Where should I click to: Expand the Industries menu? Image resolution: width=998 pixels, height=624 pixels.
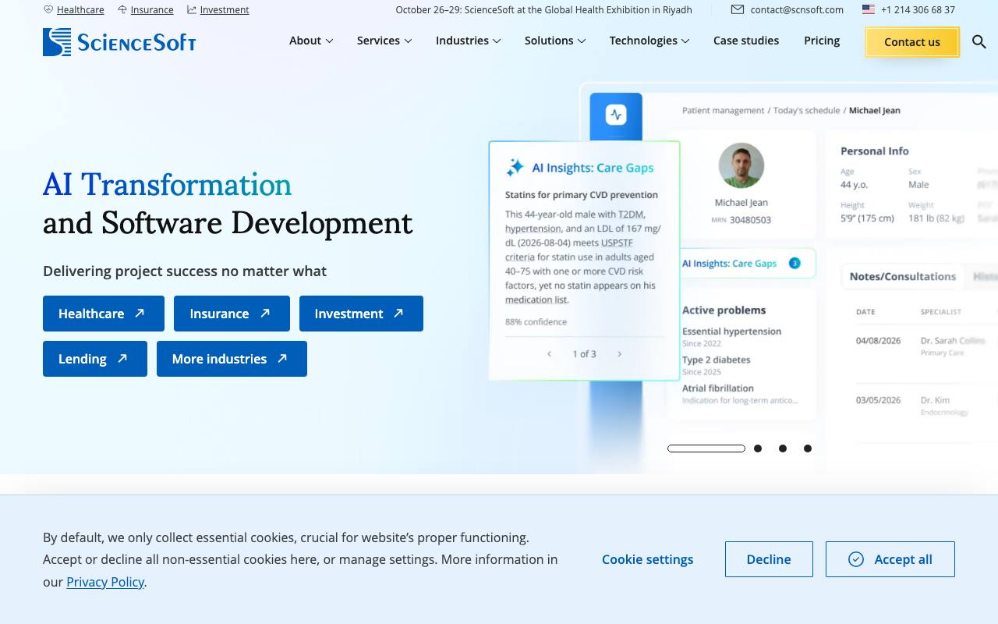468,41
